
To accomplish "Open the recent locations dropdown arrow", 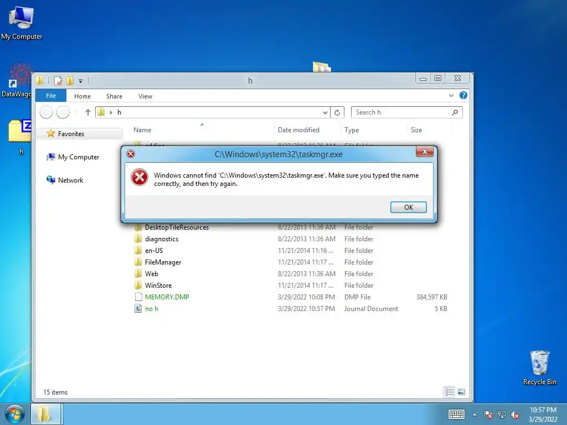I will pos(75,112).
